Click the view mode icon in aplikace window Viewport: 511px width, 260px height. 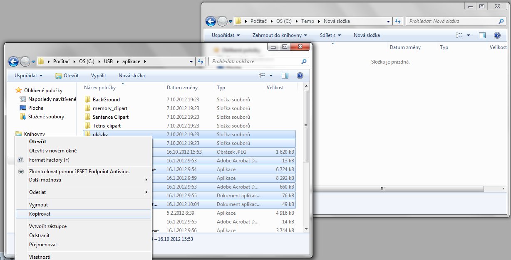[262, 76]
